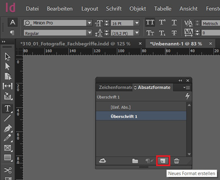The width and height of the screenshot is (220, 180).
Task: Select the Type tool
Action: point(7,109)
